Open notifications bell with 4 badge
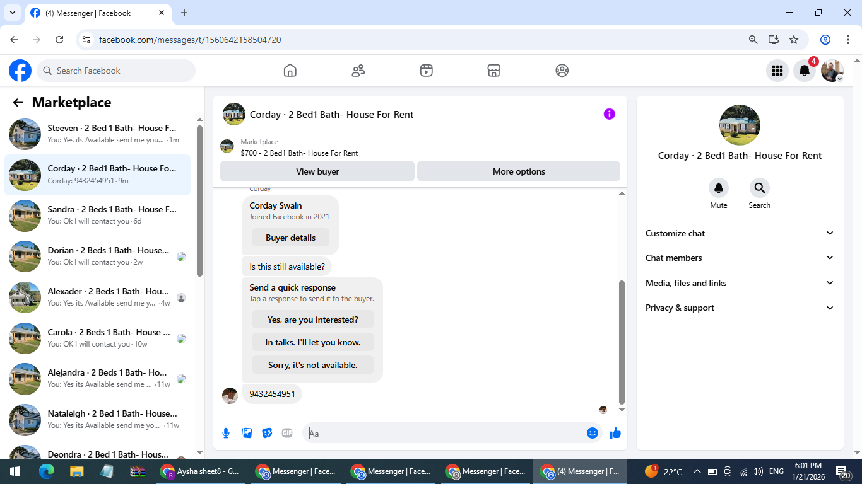 [x=805, y=71]
